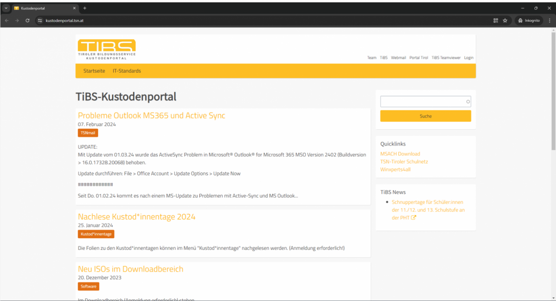Viewport: 556px width, 301px height.
Task: Click the external-link icon on the Schnuppertage news item
Action: point(413,217)
